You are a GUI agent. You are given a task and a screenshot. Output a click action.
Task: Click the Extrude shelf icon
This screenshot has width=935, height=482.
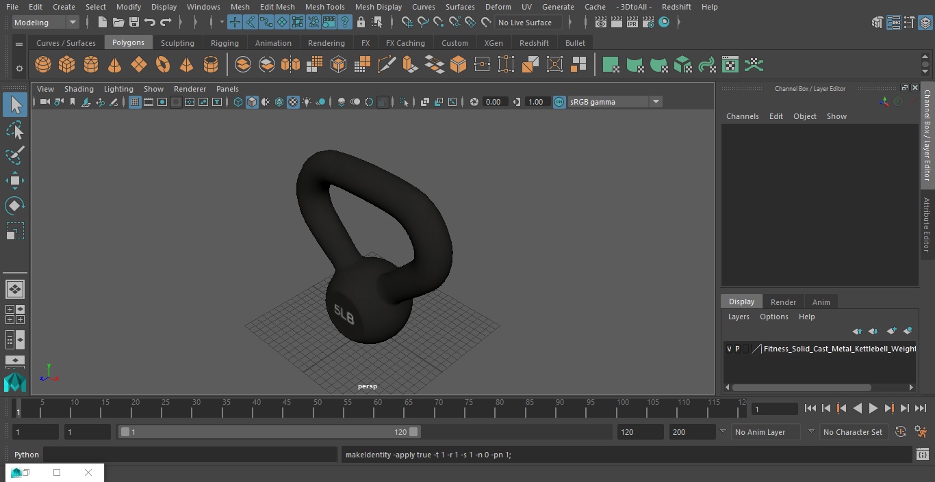click(x=410, y=65)
